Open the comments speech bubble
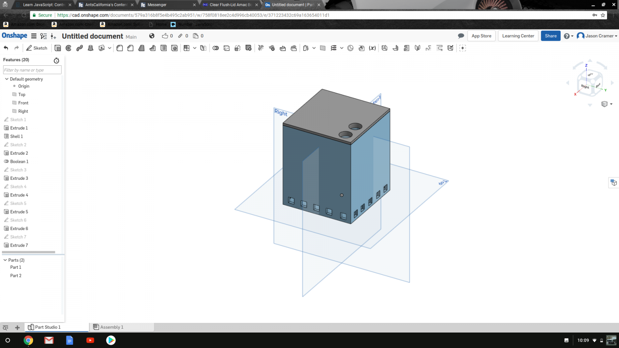The height and width of the screenshot is (348, 619). 461,36
